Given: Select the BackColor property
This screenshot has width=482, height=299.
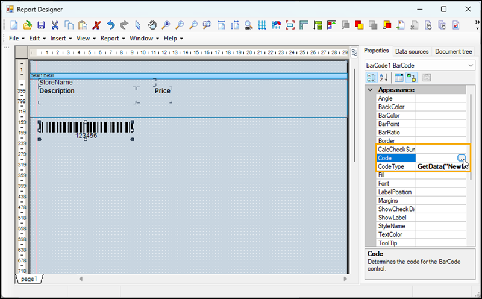Looking at the screenshot, I should pyautogui.click(x=421, y=107).
